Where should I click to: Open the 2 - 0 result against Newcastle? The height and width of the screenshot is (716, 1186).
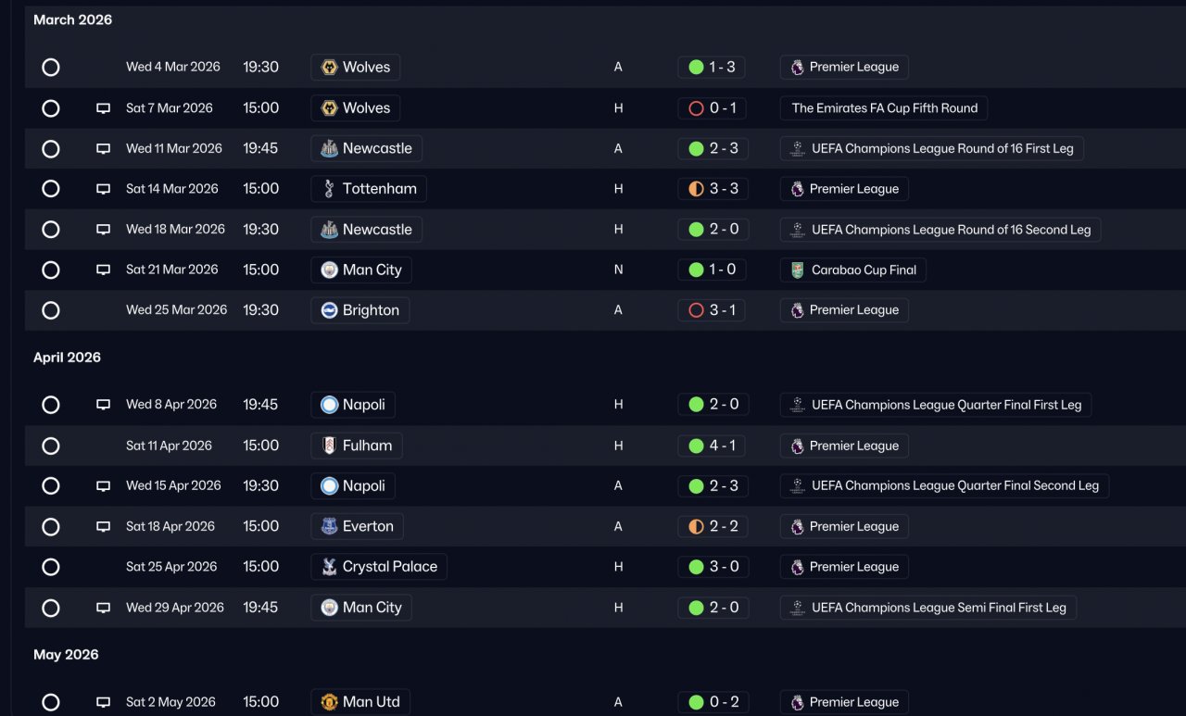(x=713, y=230)
